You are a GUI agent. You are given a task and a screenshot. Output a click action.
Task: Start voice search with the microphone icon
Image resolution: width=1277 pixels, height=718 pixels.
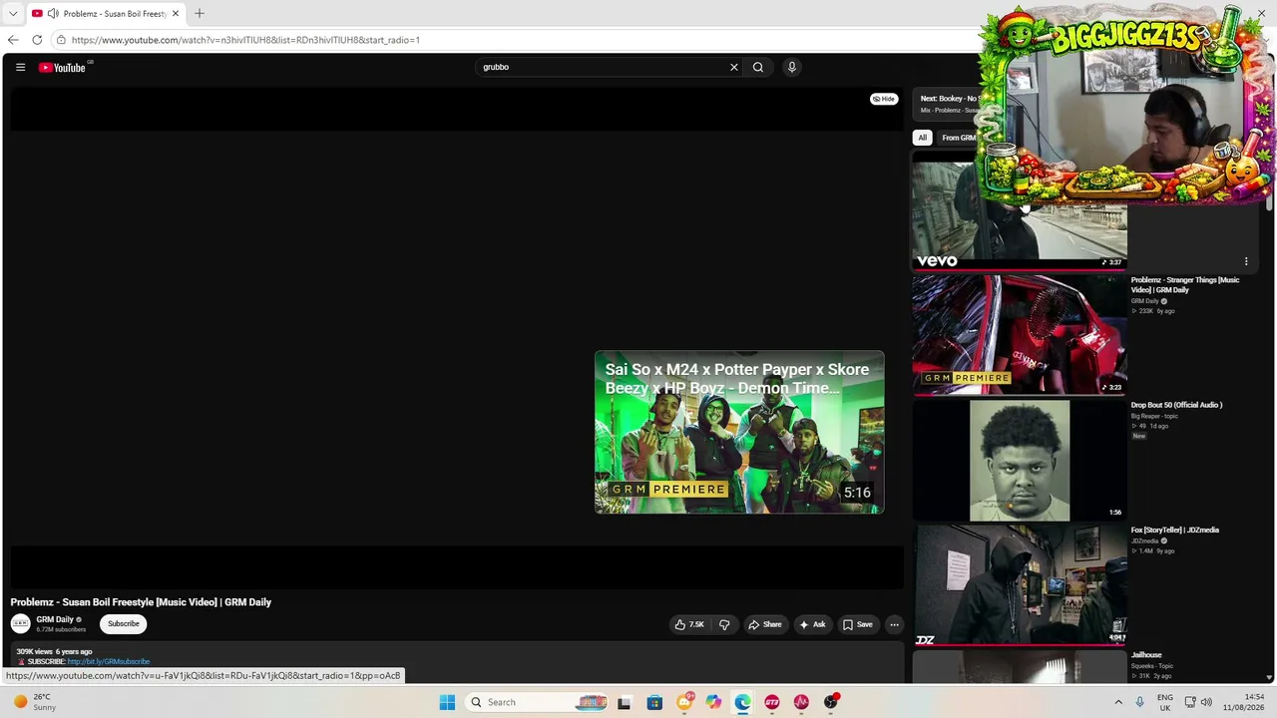(x=792, y=68)
